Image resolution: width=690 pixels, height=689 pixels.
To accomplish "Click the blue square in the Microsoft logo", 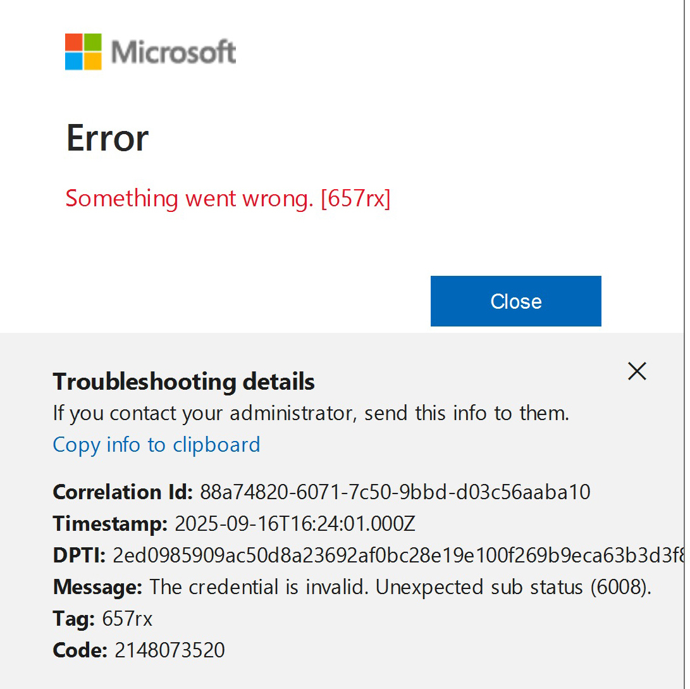I will tap(73, 61).
